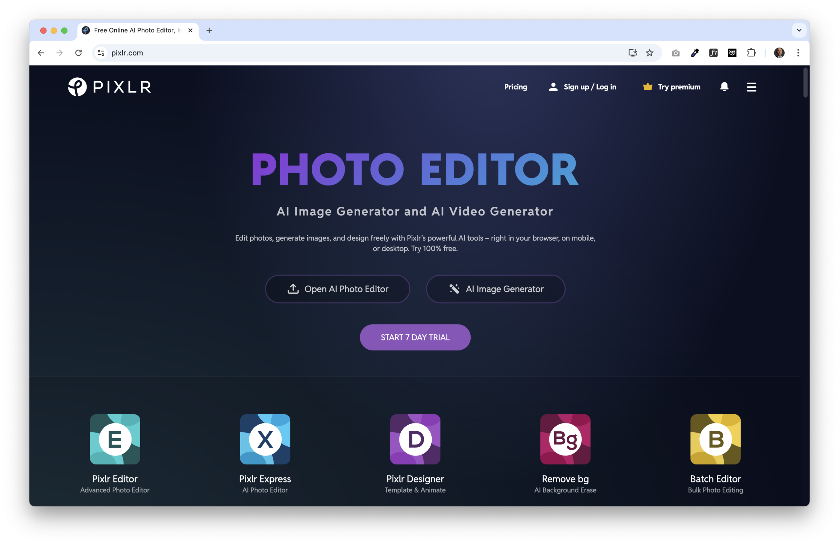
Task: Open the Pixlr Editor app icon
Action: tap(115, 439)
